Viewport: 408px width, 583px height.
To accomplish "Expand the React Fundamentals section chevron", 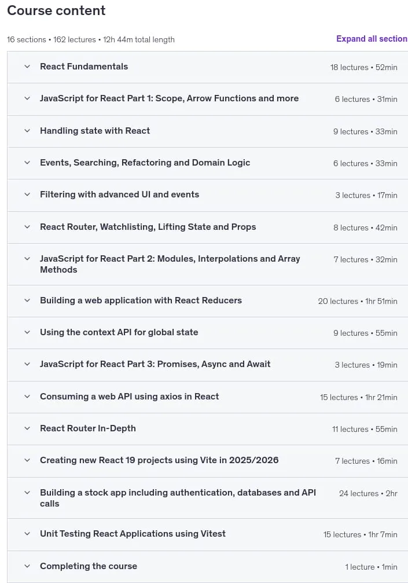I will (27, 67).
